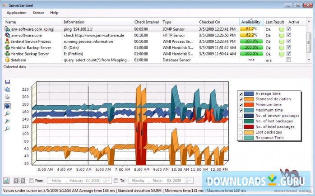Open the To date picker dropdown
The height and width of the screenshot is (196, 315).
click(188, 181)
